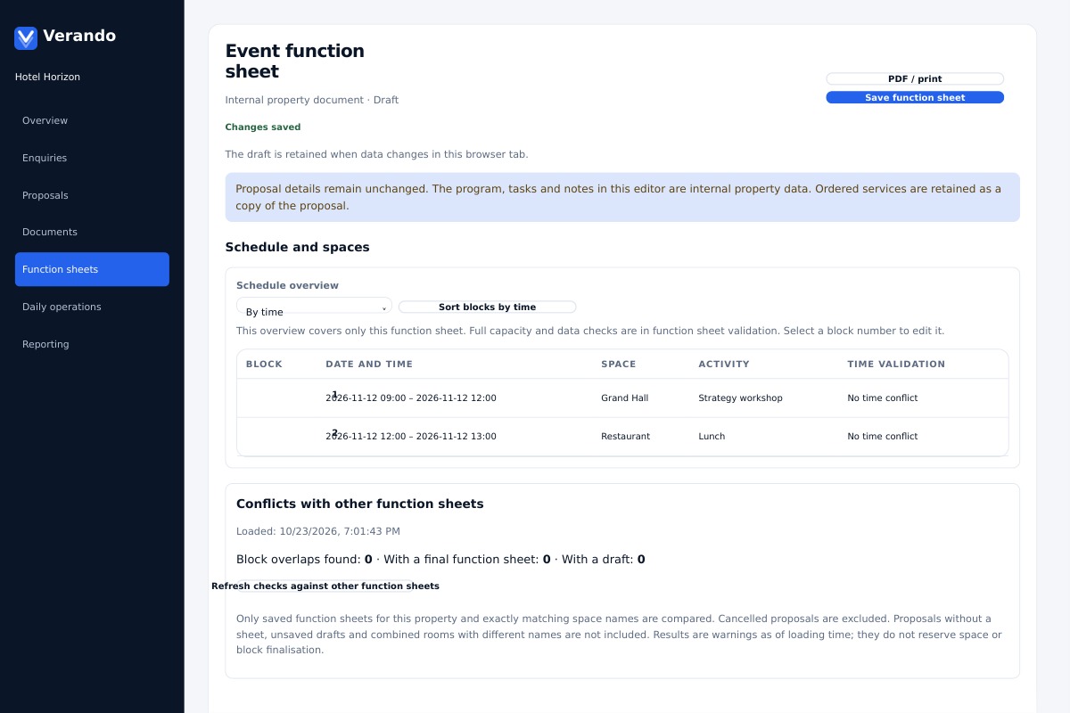
Task: Open Proposals from the sidebar
Action: (92, 195)
